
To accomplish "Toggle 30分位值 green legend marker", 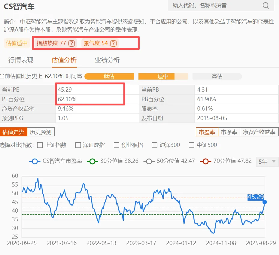I will 92,161.
